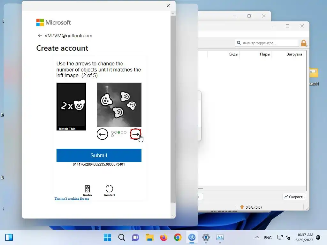Click the left arrow under the puzzle image
This screenshot has height=245, width=327.
click(102, 134)
